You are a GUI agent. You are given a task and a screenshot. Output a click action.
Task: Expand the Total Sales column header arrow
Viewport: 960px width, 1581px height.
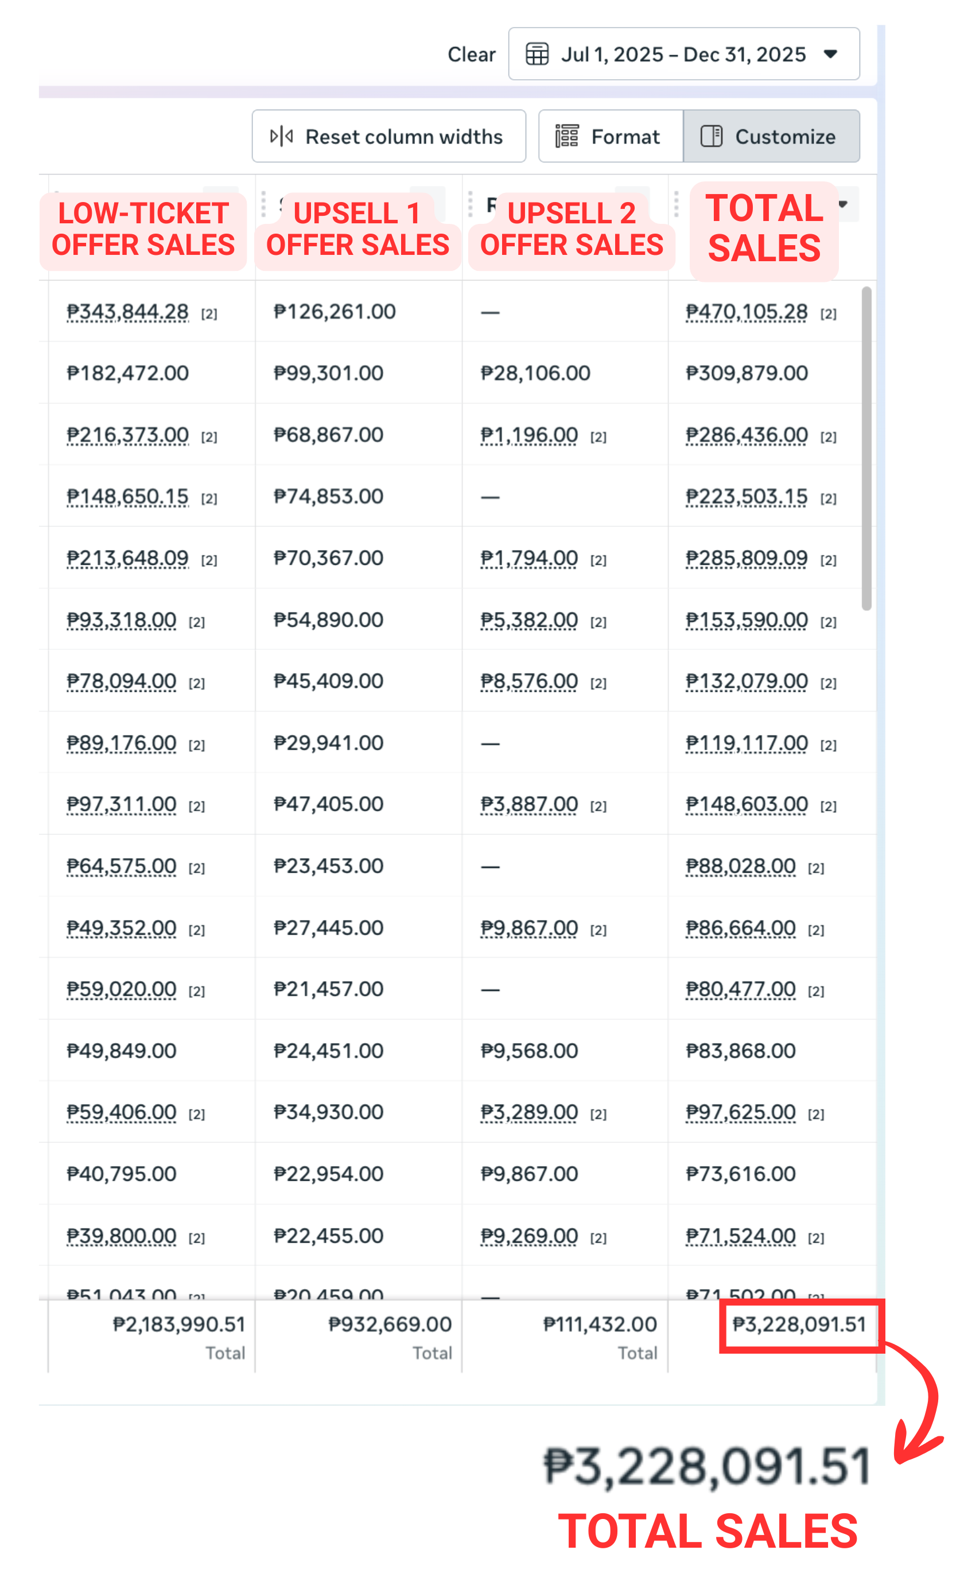[844, 204]
